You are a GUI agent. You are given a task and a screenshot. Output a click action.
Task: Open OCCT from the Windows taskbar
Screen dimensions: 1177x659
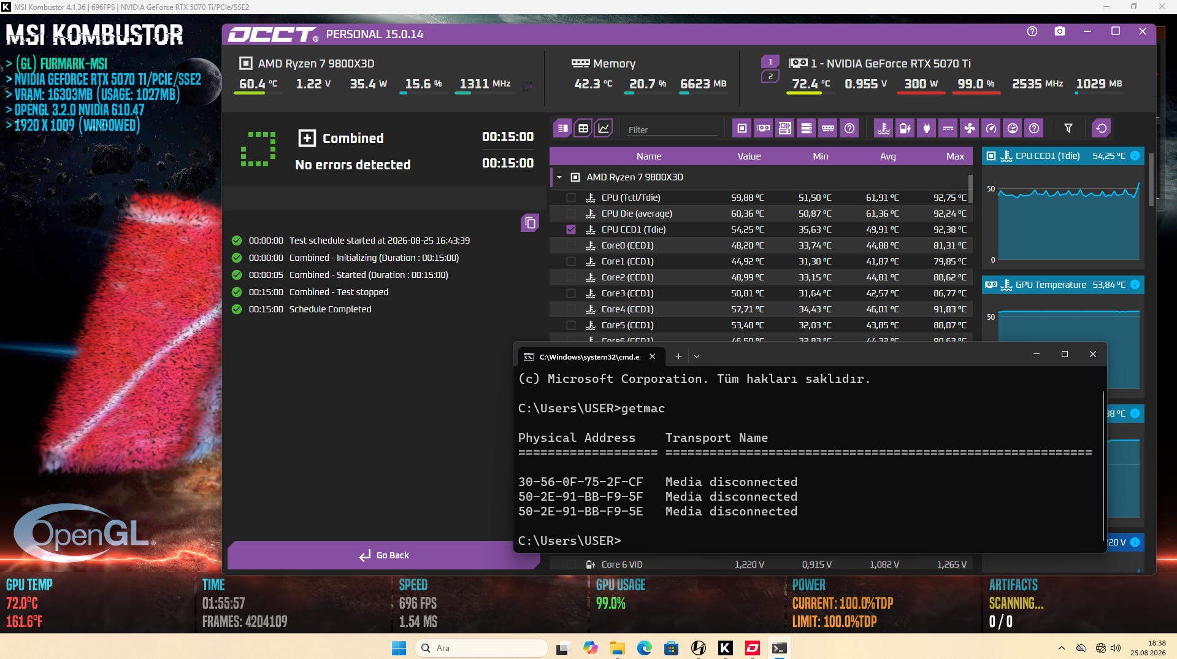tap(753, 648)
